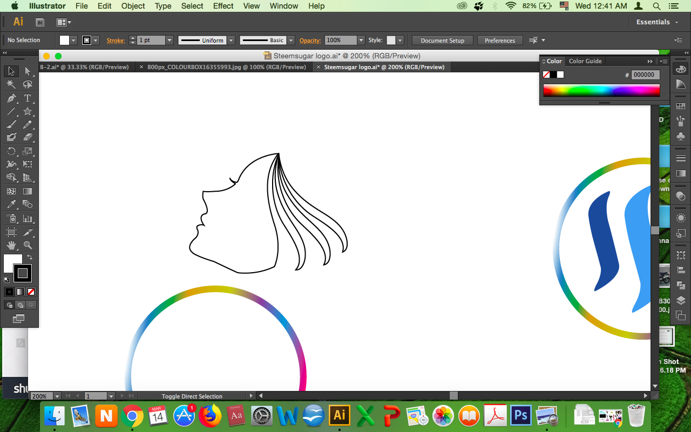Screen dimensions: 691x432
Task: Select the Free Transform tool
Action: pos(28,165)
